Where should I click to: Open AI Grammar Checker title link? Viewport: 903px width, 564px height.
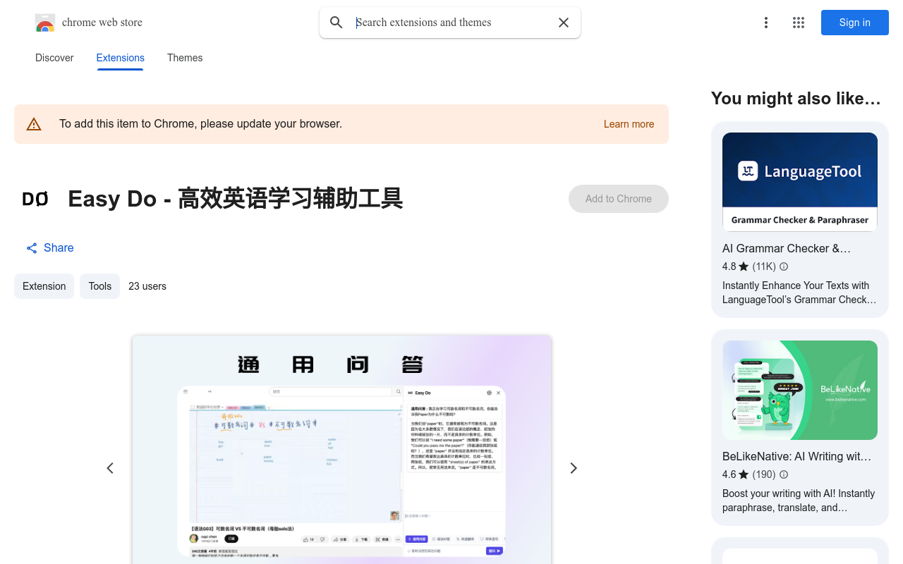[787, 248]
